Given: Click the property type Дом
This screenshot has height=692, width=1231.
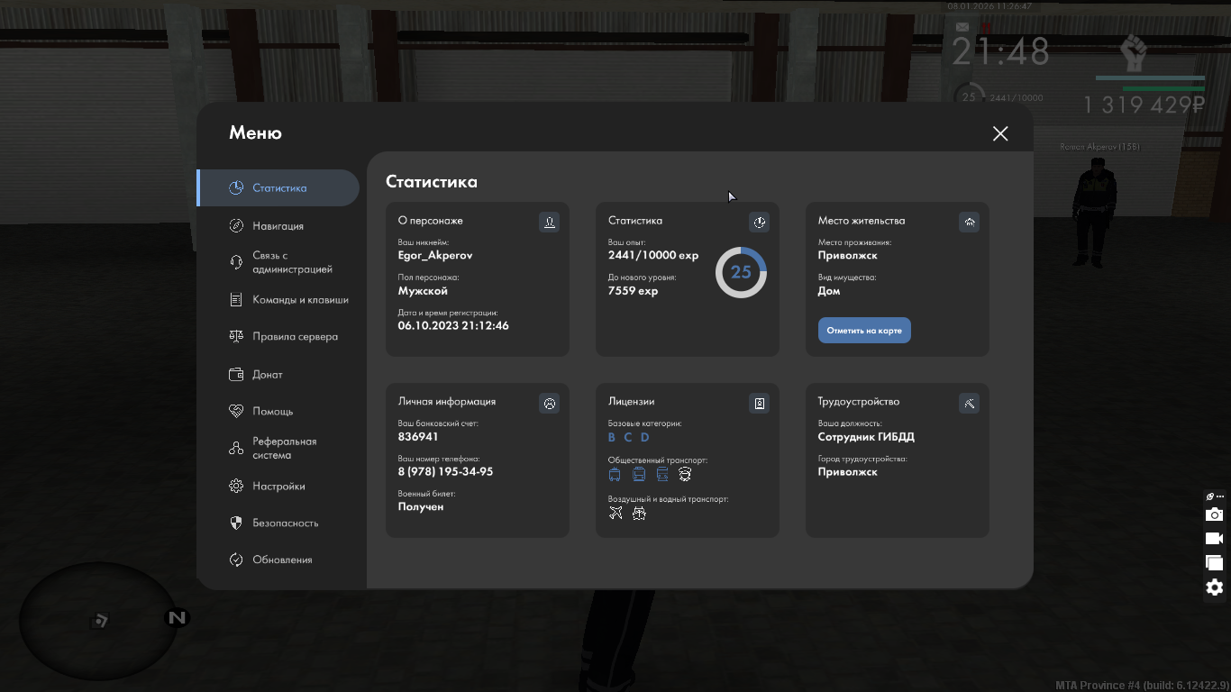Looking at the screenshot, I should click(829, 290).
